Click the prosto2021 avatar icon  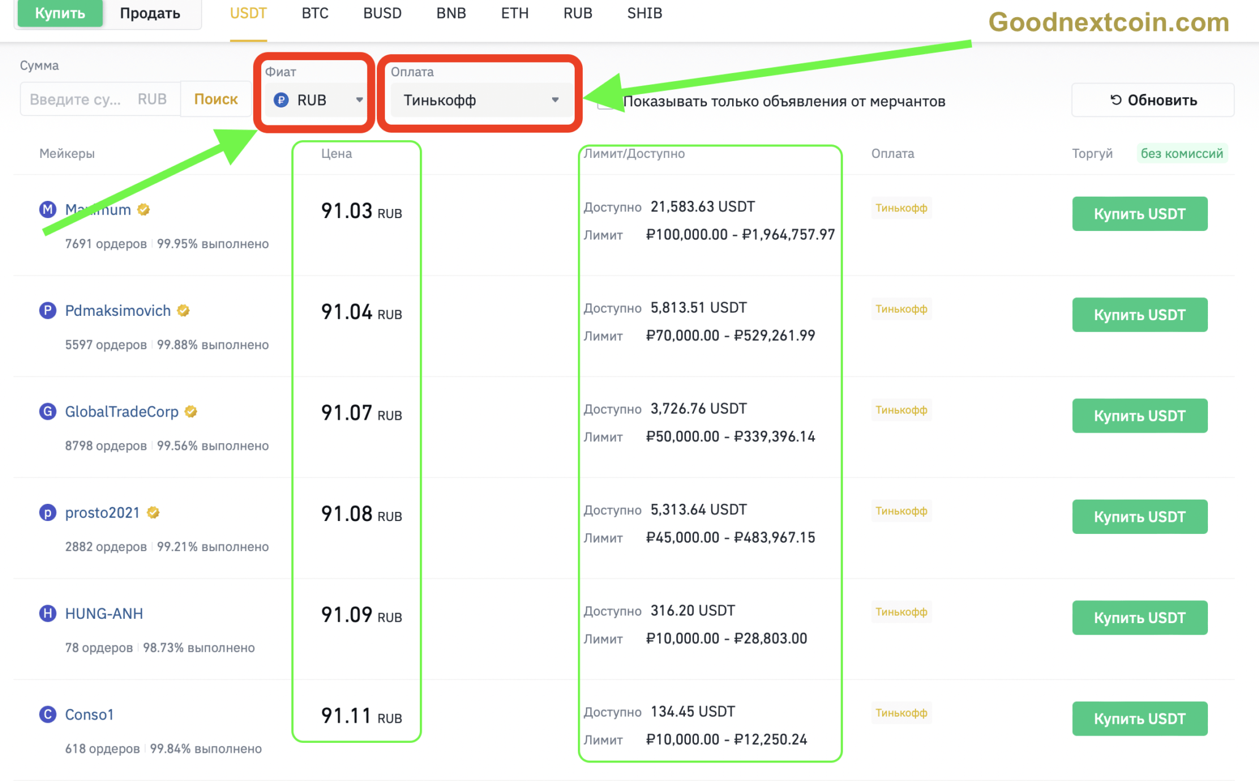click(48, 512)
